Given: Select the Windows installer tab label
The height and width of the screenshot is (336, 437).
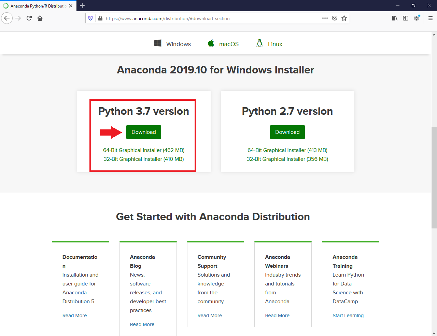Looking at the screenshot, I should tap(179, 44).
